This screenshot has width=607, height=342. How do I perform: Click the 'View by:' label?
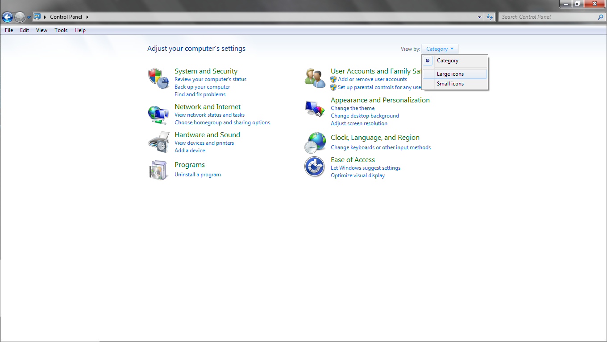click(x=410, y=49)
